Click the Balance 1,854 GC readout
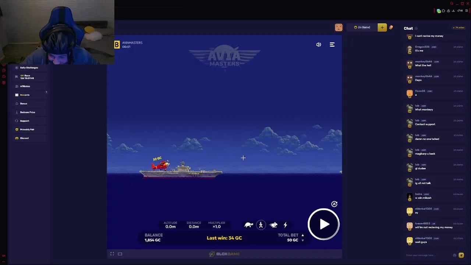The image size is (471, 265). click(x=153, y=237)
